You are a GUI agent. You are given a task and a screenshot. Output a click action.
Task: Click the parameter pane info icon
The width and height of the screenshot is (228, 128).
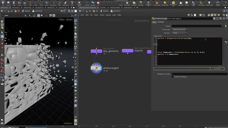click(224, 18)
